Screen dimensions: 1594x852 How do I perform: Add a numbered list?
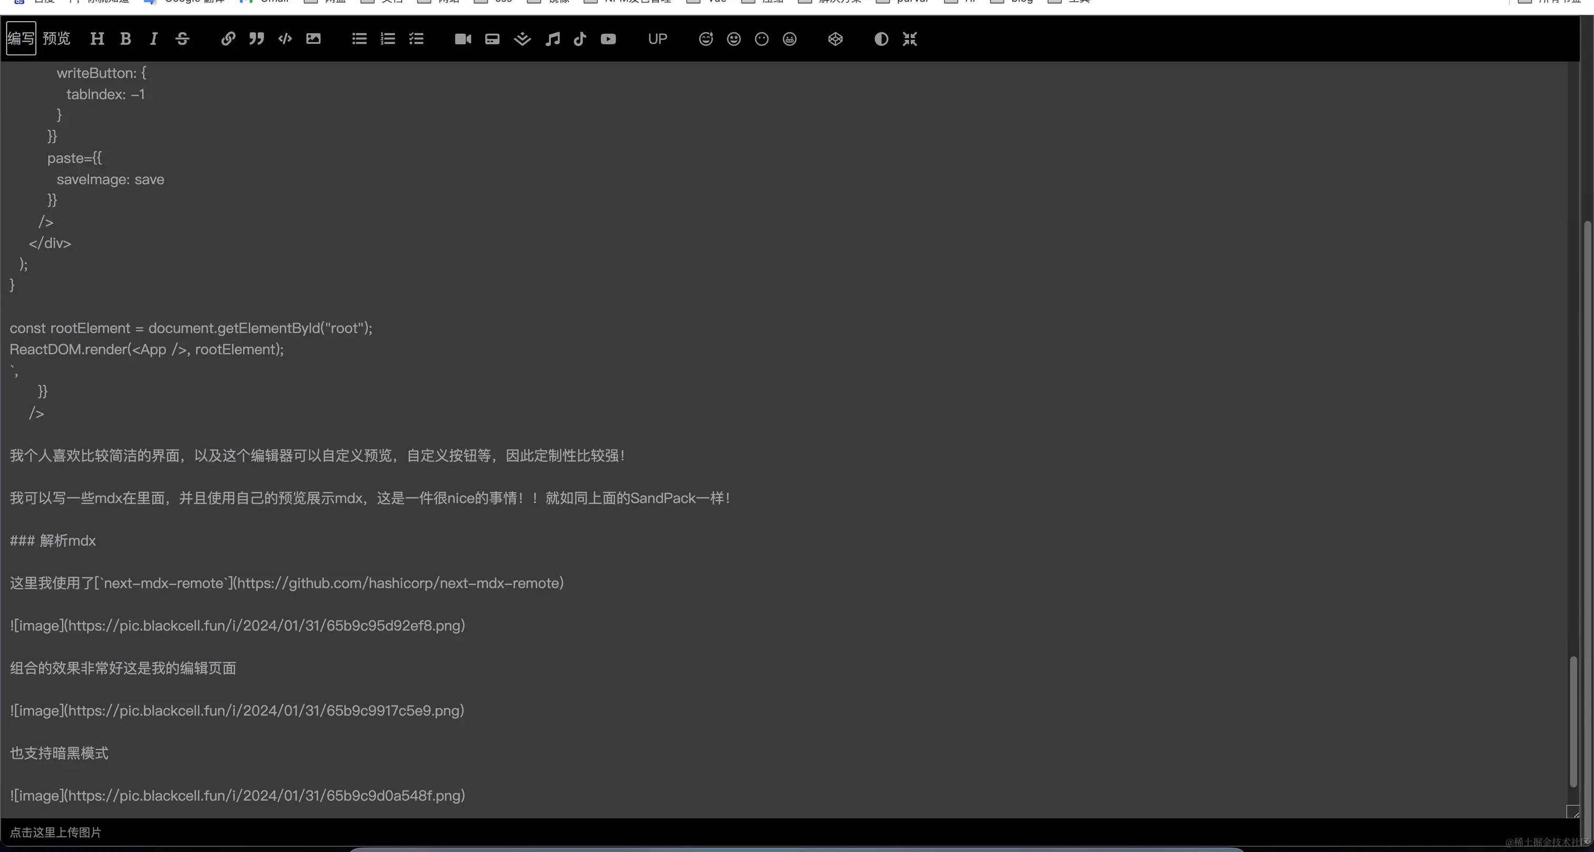click(388, 39)
